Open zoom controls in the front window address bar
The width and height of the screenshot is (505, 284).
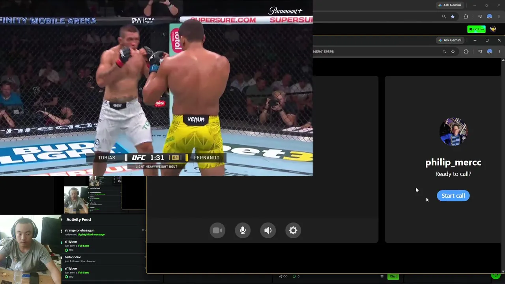(x=444, y=51)
